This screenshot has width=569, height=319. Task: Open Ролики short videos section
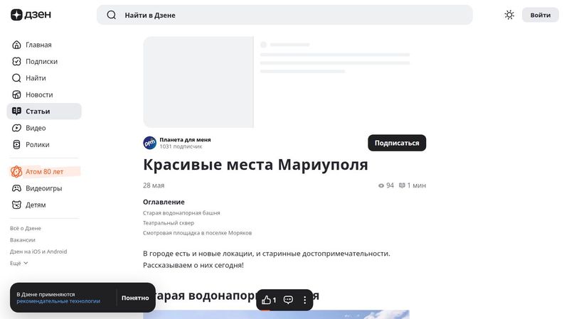[38, 144]
